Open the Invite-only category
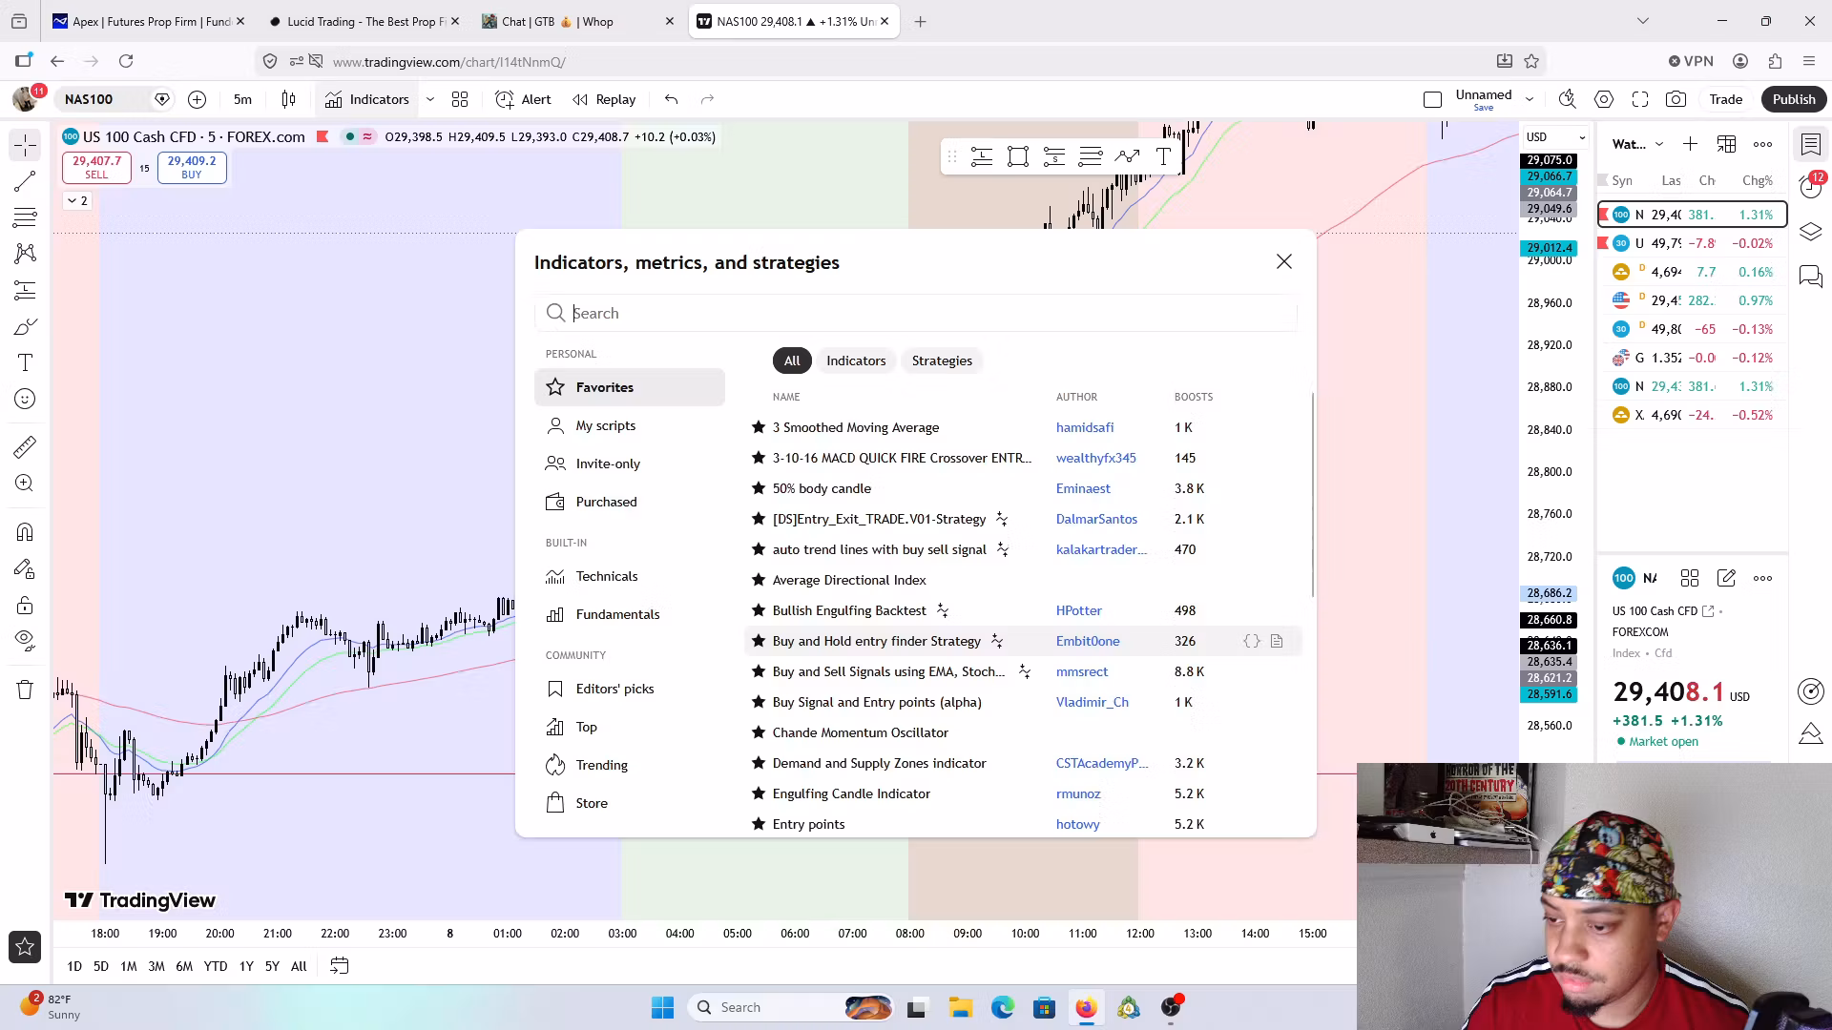The height and width of the screenshot is (1030, 1832). tap(630, 463)
